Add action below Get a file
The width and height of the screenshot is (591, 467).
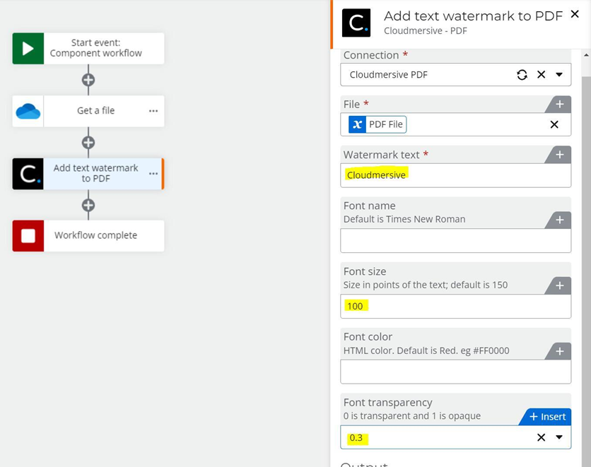point(88,143)
